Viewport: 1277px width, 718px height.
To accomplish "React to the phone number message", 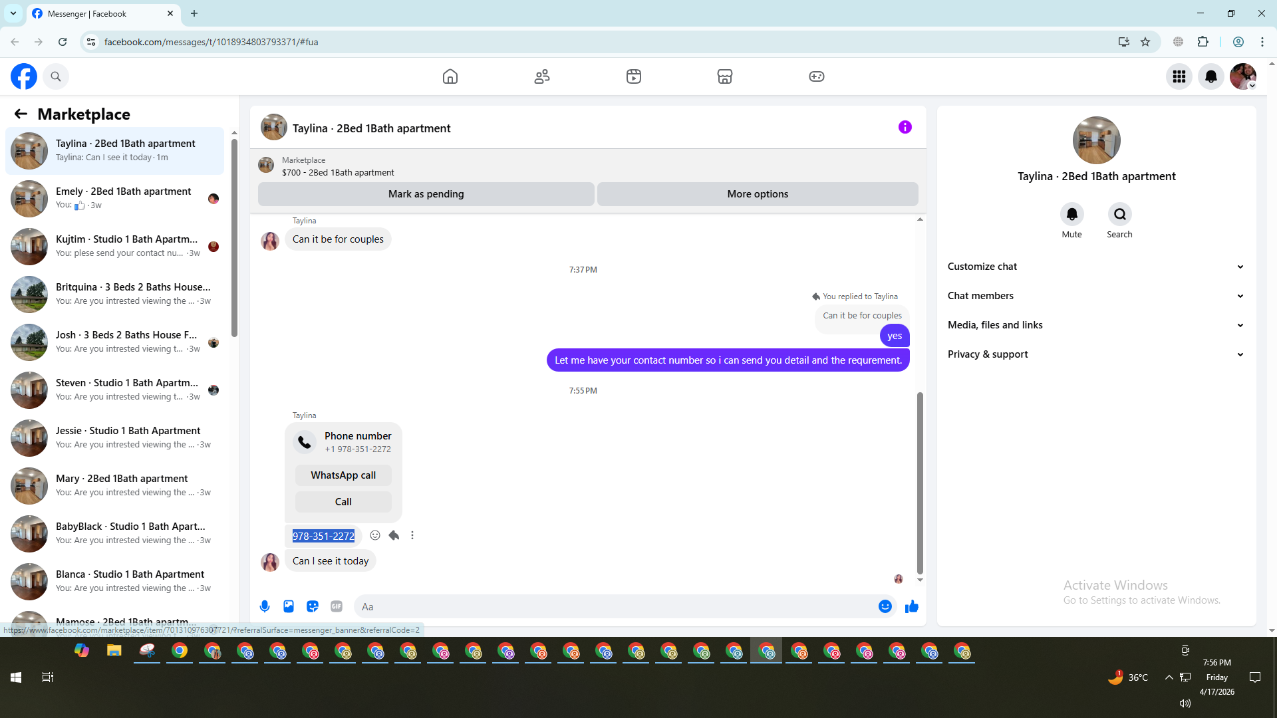I will [375, 536].
